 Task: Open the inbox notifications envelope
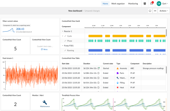point(152,4)
